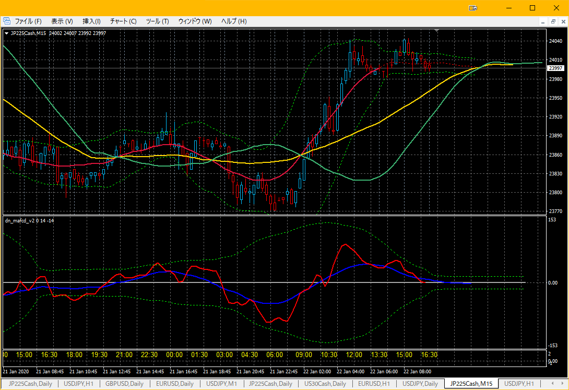
Task: Click the 00:00 yellow time label
Action: pos(174,355)
